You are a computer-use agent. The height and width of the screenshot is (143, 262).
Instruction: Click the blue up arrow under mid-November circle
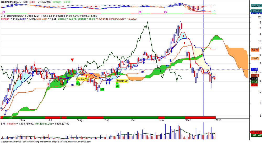[172, 51]
